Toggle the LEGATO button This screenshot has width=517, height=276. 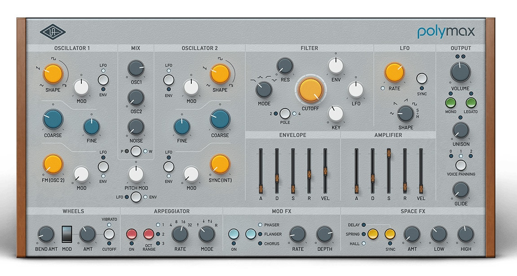(x=471, y=102)
